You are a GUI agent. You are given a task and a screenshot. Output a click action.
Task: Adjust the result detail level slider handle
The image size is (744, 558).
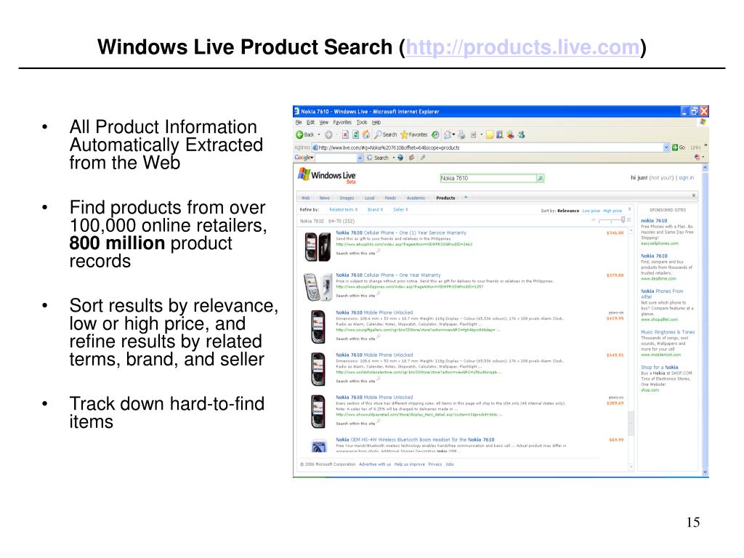point(623,220)
